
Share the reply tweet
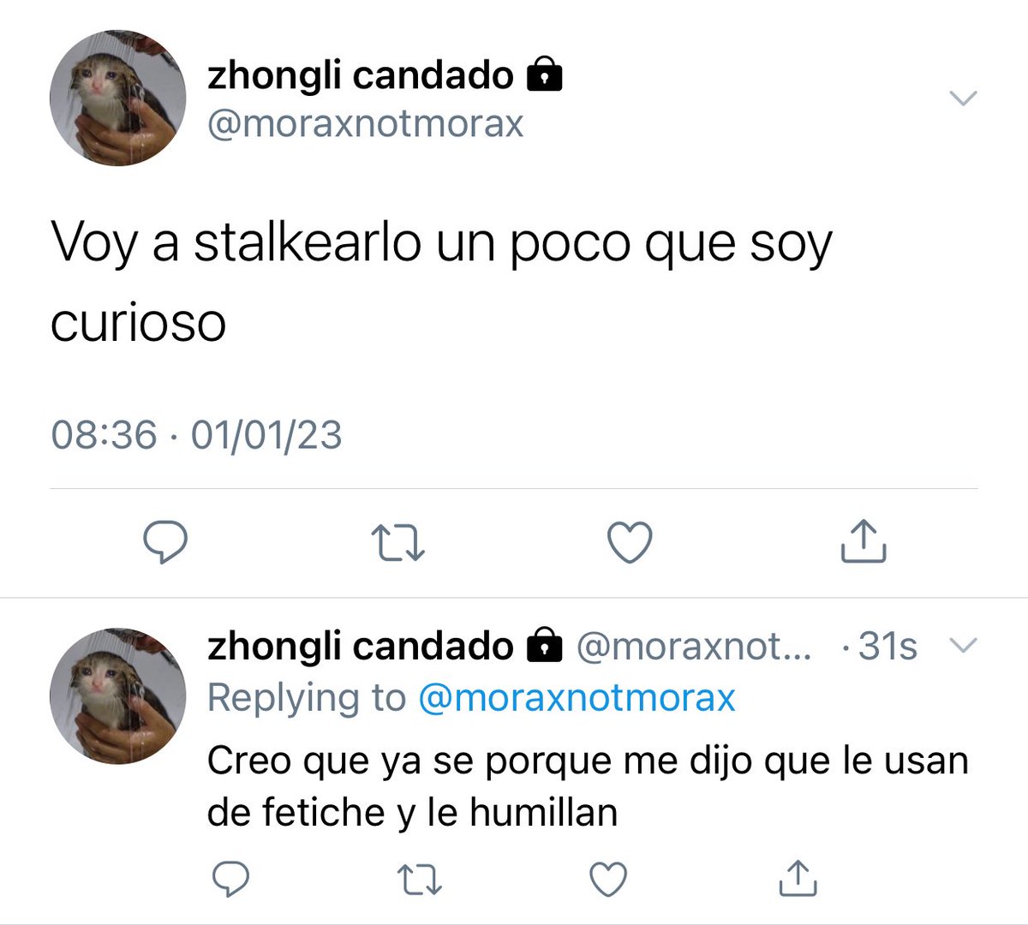(798, 878)
